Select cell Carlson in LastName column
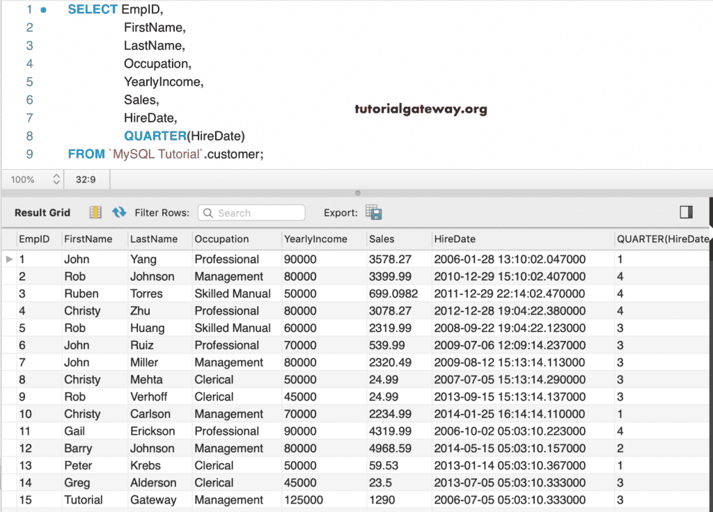Screen dimensions: 713x512 pyautogui.click(x=160, y=415)
